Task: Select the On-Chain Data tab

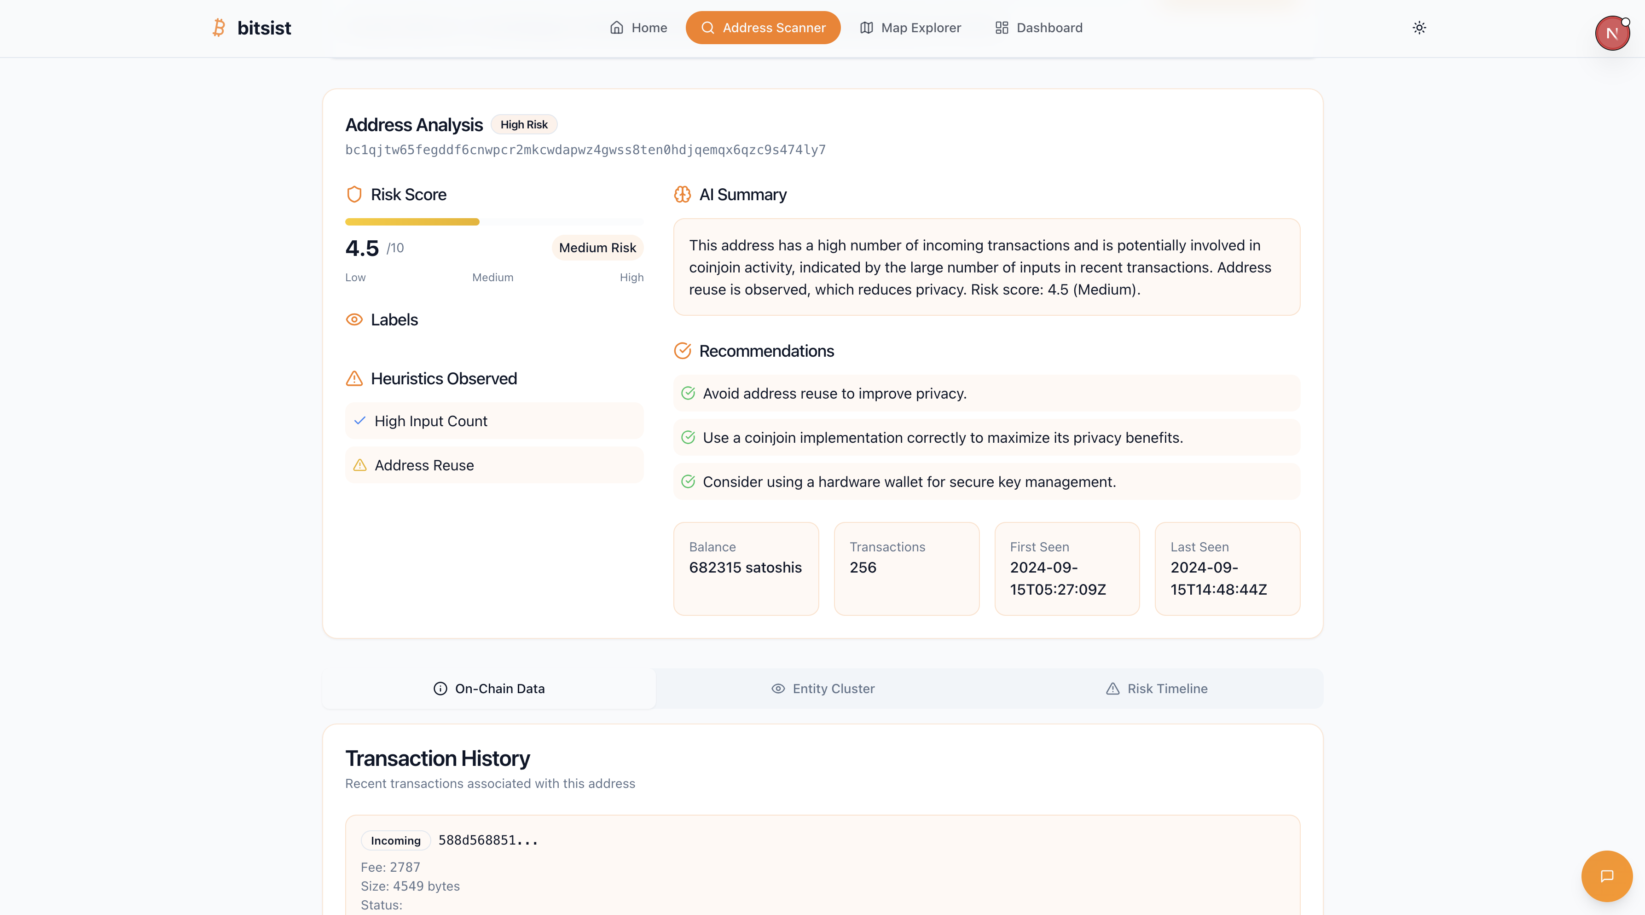Action: click(489, 689)
